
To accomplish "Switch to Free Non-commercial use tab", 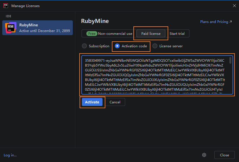I will pyautogui.click(x=109, y=33).
